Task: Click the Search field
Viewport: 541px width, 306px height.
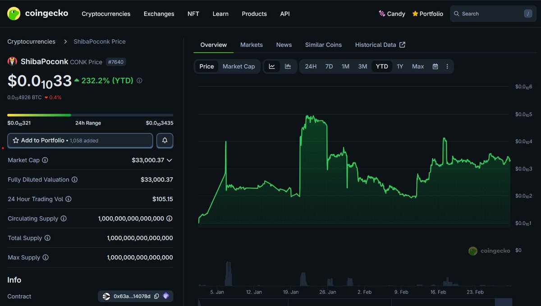Action: (493, 14)
